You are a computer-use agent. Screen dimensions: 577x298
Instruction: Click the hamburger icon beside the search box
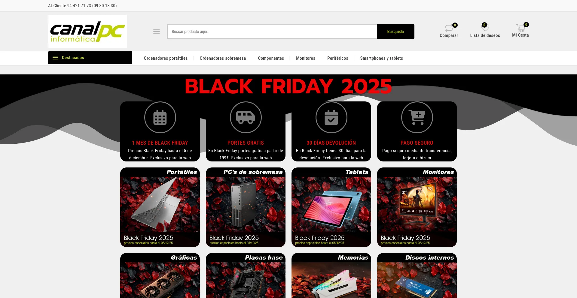[x=156, y=32]
